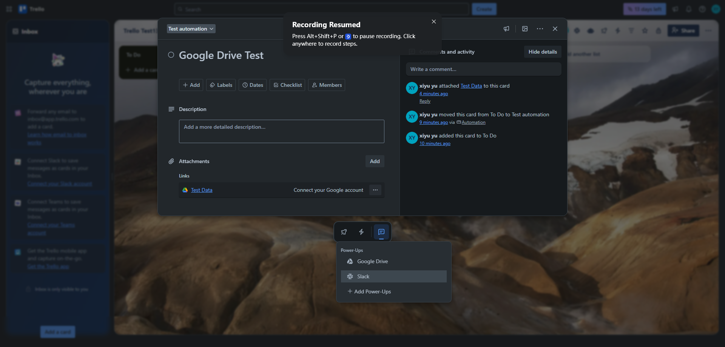Toggle the comments panel icon in bottom toolbar
Screen dimensions: 725x347
381,232
